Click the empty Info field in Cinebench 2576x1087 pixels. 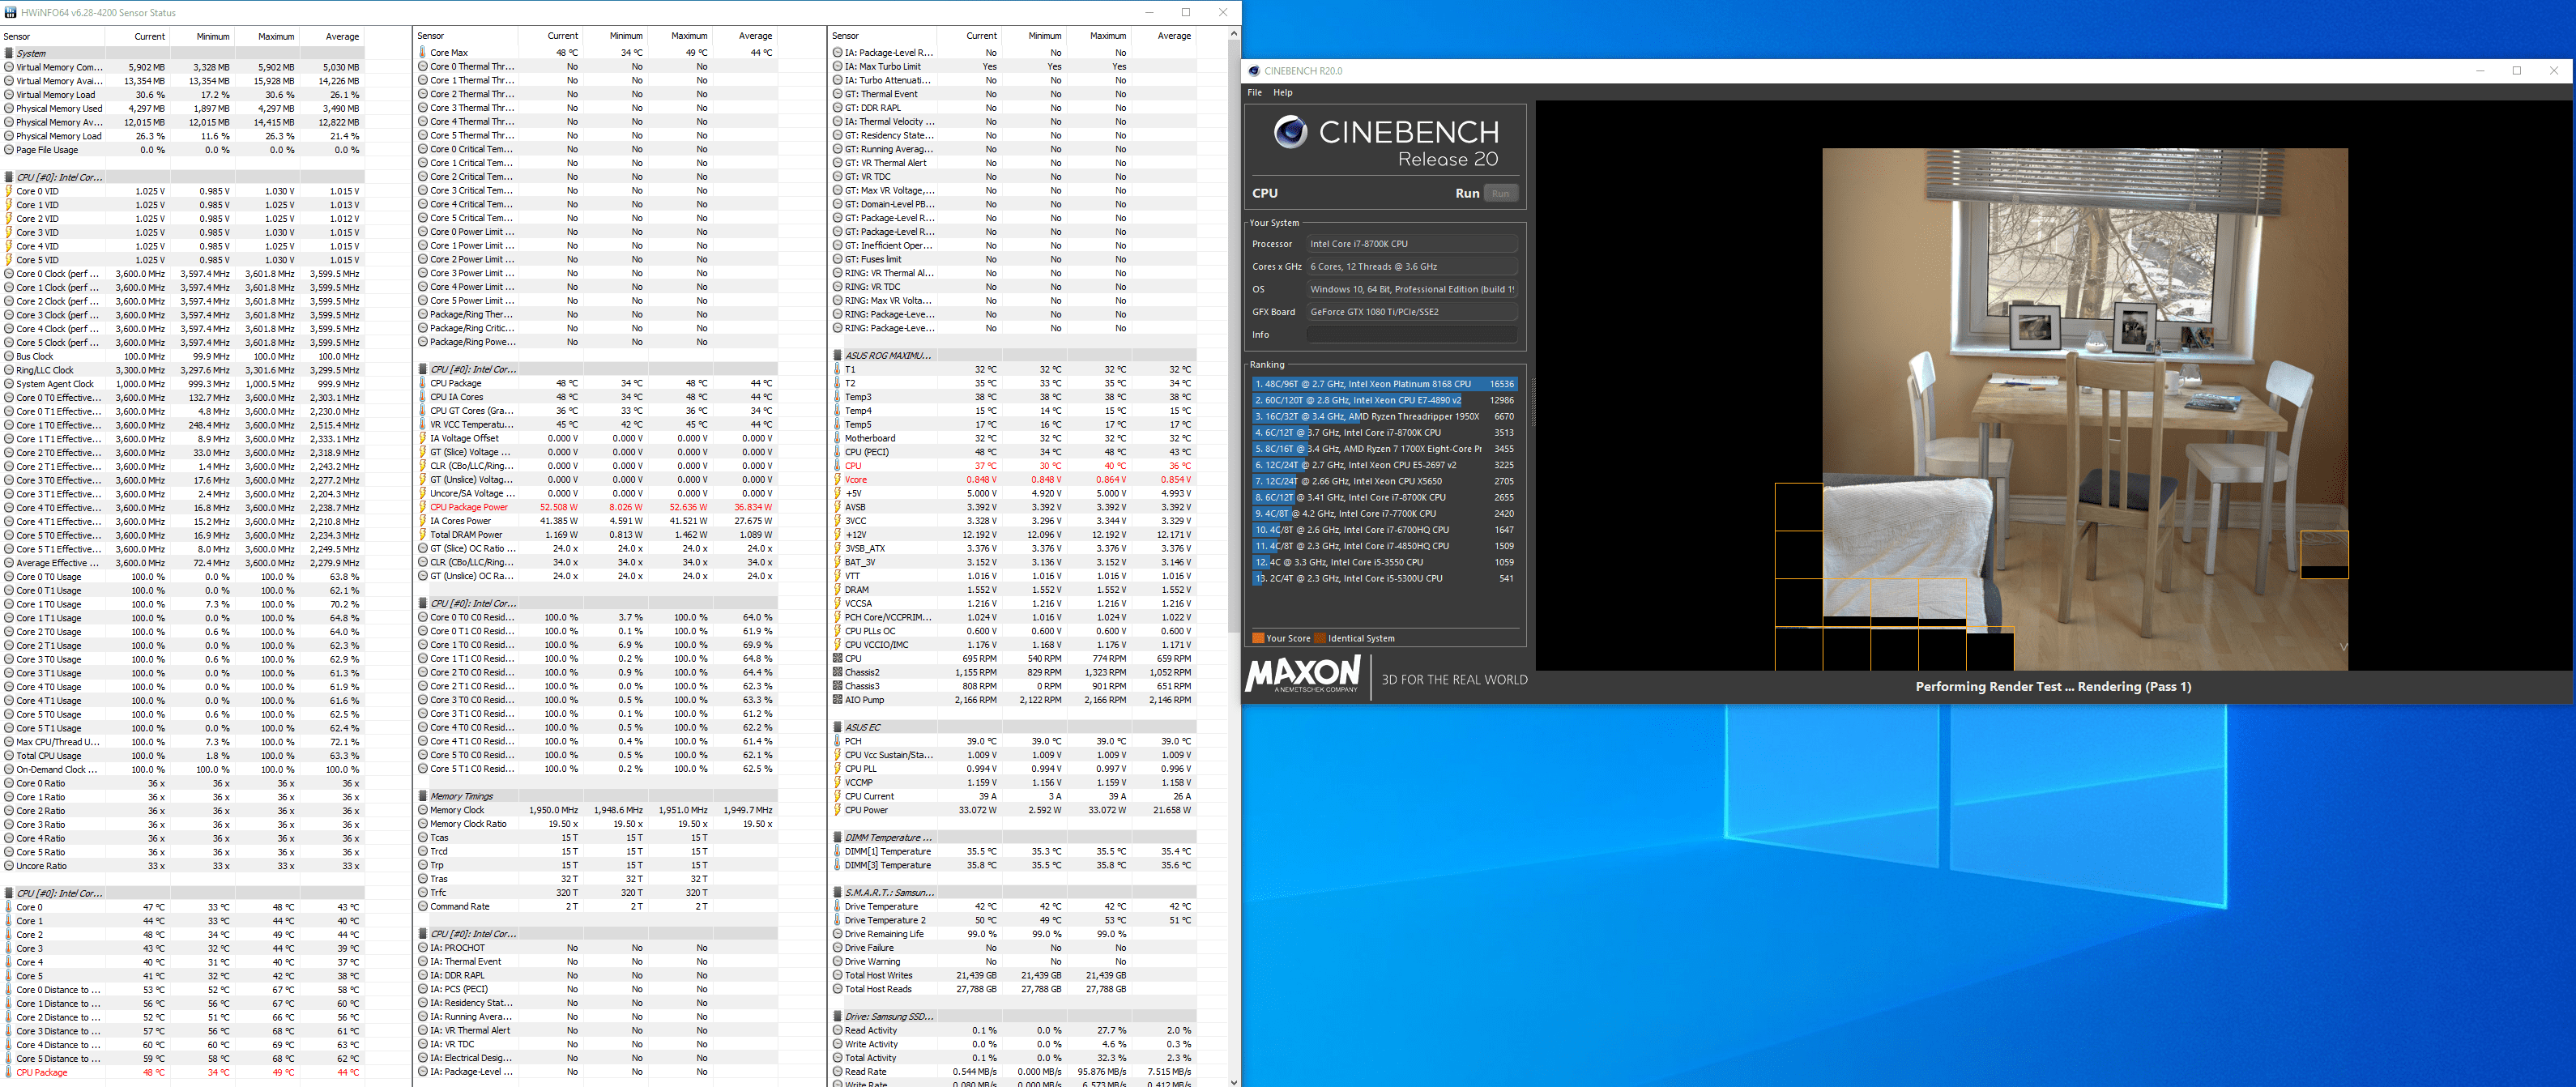[x=1411, y=335]
